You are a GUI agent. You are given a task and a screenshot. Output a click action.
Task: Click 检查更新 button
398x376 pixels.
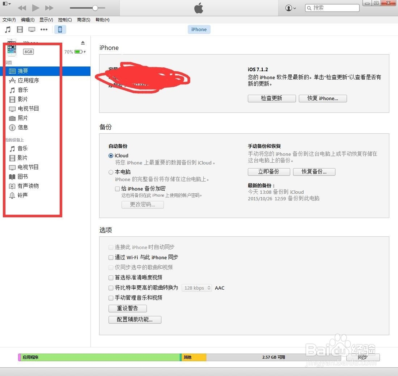(271, 98)
